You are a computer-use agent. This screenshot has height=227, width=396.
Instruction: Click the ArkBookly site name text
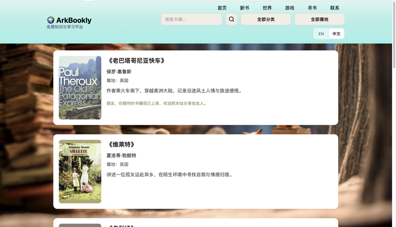point(74,20)
